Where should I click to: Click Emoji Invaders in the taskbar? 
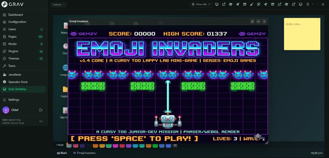(84, 153)
